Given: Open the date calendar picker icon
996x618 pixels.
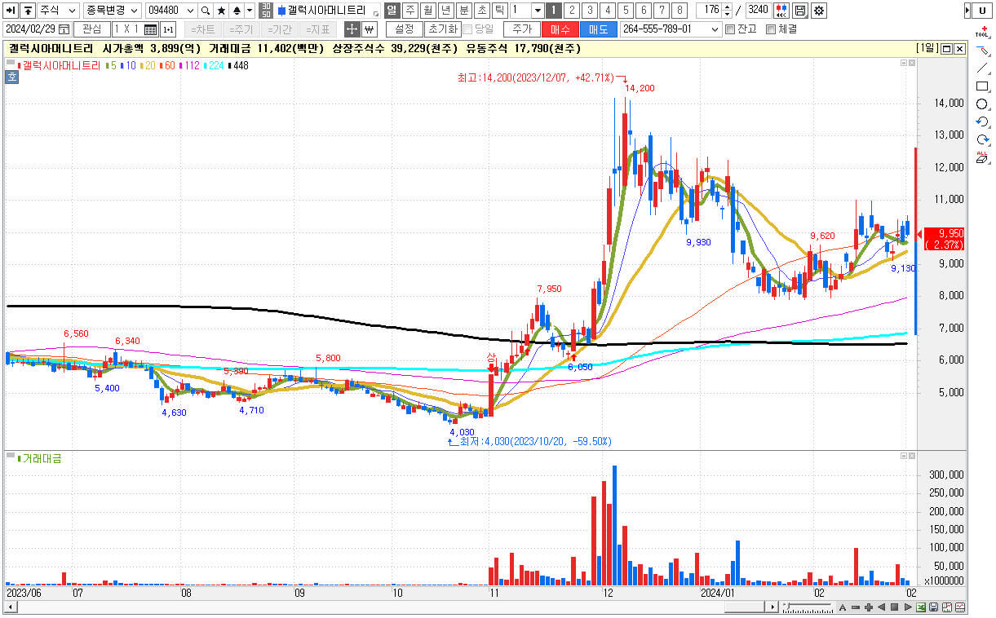Looking at the screenshot, I should (64, 29).
